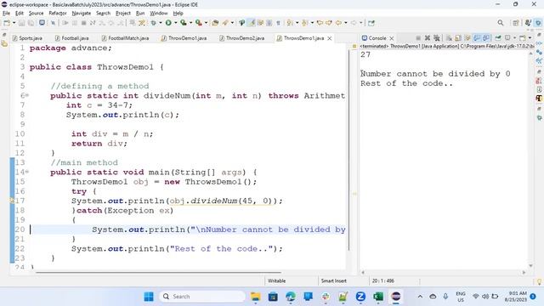Click the Search flashlight toolbar icon
544x306 pixels.
(226, 23)
